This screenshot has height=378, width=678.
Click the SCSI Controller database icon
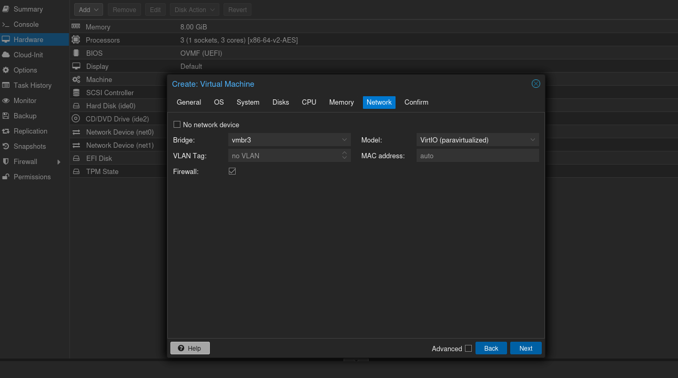(x=76, y=93)
